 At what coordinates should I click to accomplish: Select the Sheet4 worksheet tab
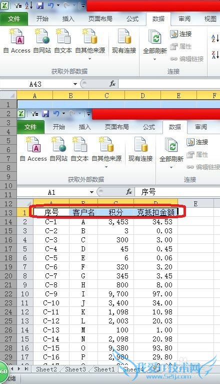[x=133, y=369]
